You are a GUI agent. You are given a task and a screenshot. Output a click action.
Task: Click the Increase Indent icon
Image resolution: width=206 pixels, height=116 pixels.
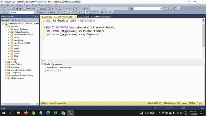click(x=106, y=12)
